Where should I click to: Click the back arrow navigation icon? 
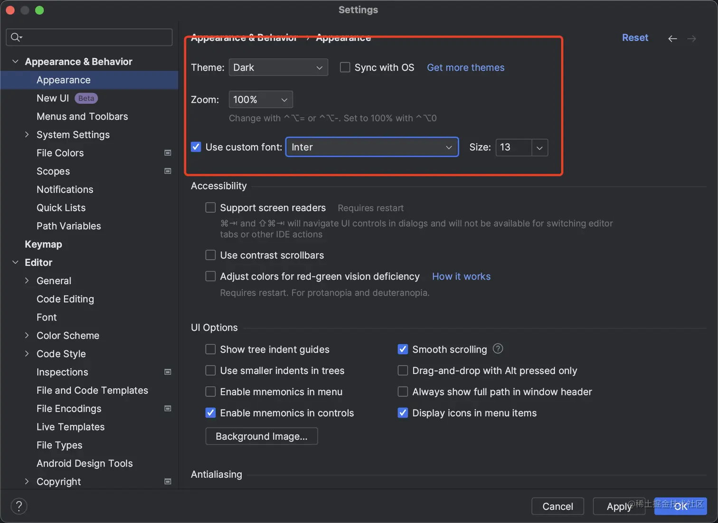672,38
